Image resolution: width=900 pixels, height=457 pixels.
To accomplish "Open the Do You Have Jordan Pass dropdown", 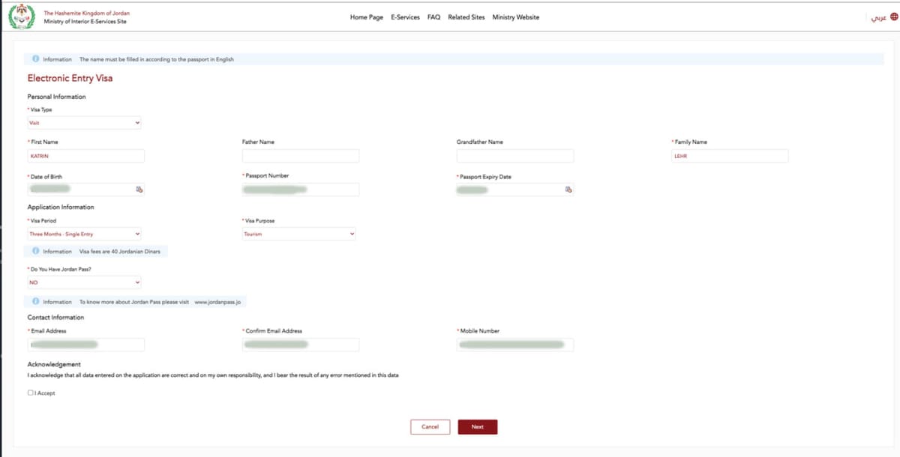I will point(84,282).
